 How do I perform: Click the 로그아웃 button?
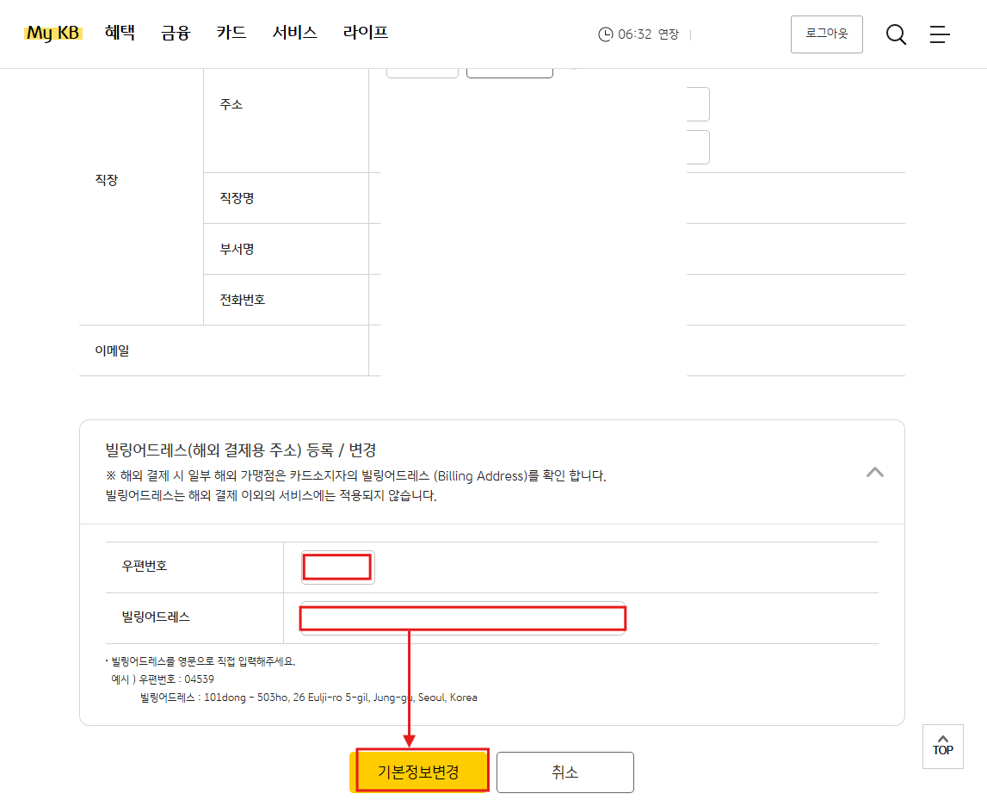(826, 34)
